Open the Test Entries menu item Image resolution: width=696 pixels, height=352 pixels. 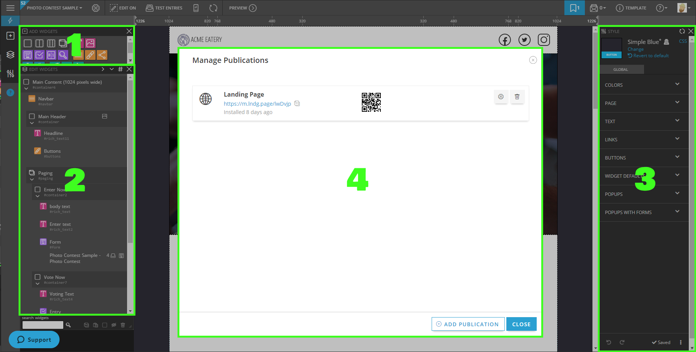164,8
